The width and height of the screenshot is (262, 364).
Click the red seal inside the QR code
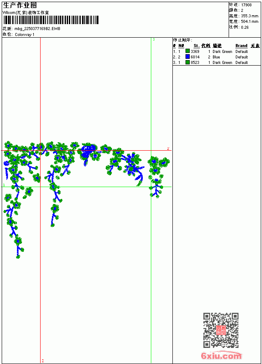pyautogui.click(x=221, y=330)
